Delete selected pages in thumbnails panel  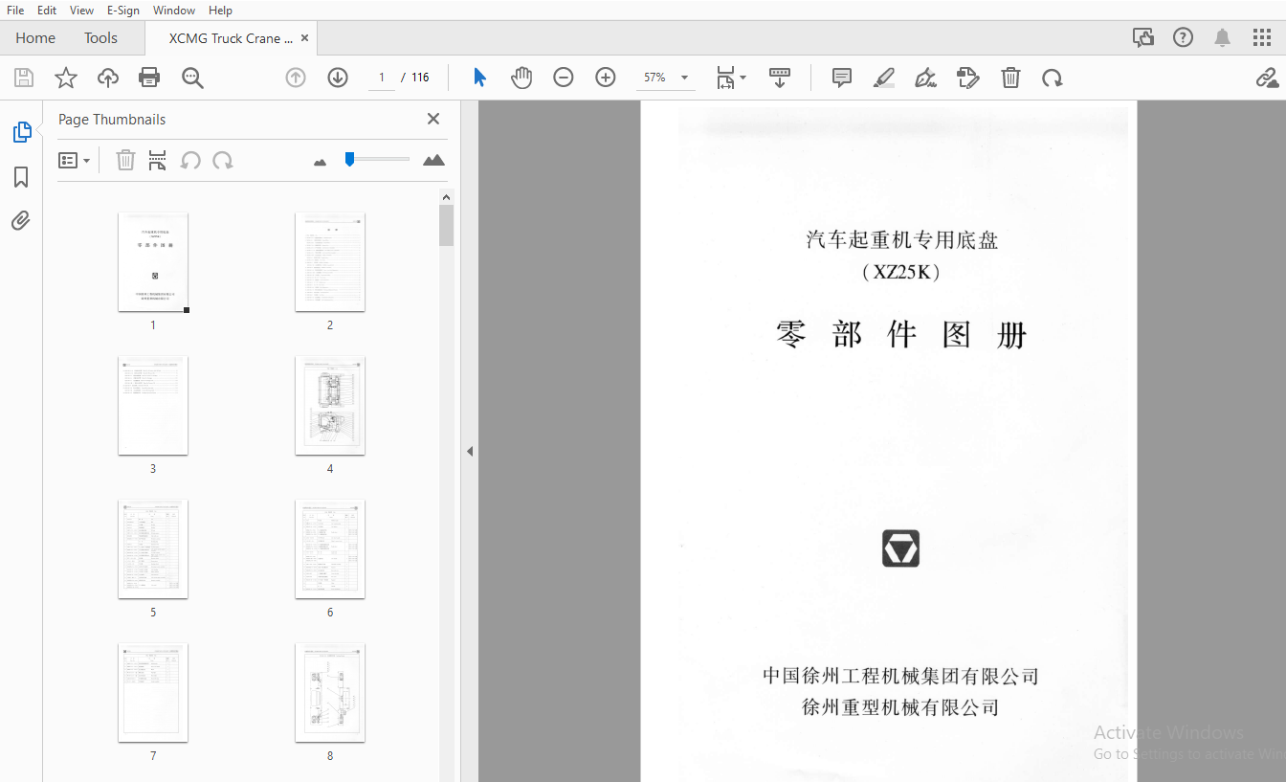pos(125,160)
